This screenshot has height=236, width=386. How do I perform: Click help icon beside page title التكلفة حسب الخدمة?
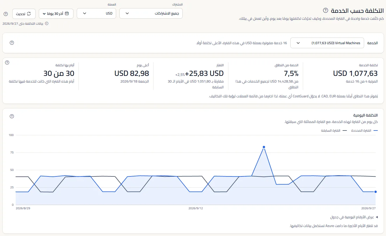point(326,10)
